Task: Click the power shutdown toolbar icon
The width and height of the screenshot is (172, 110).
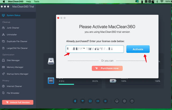Action: (132, 101)
